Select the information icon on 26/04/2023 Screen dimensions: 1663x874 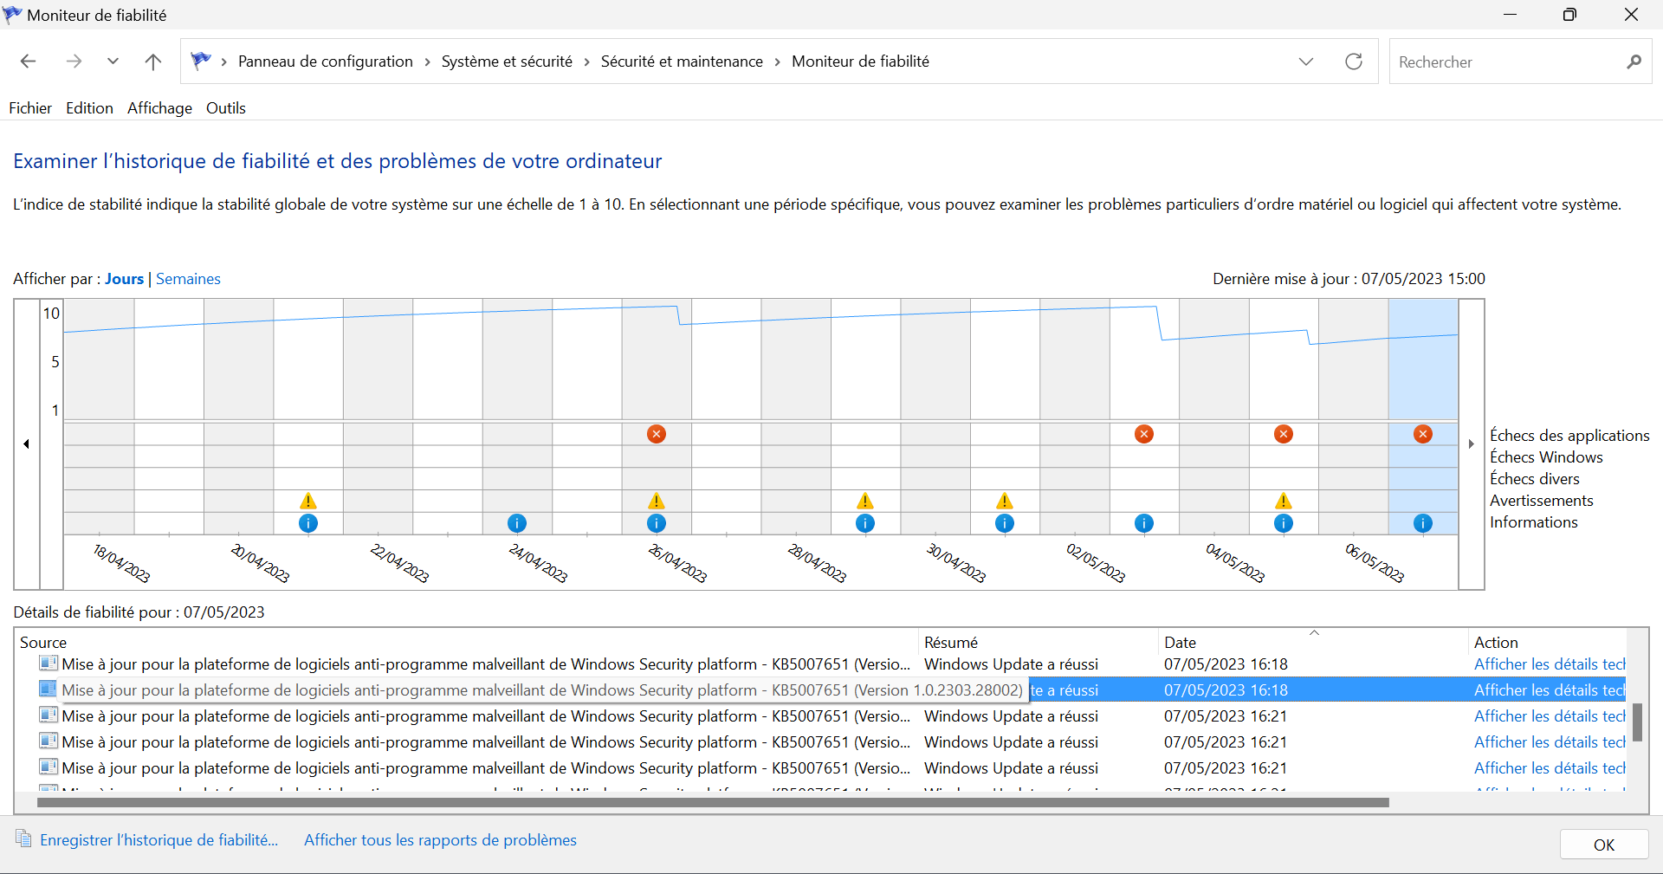click(x=657, y=523)
